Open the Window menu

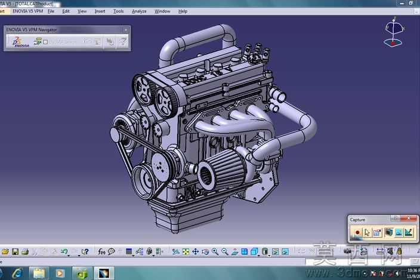point(162,11)
